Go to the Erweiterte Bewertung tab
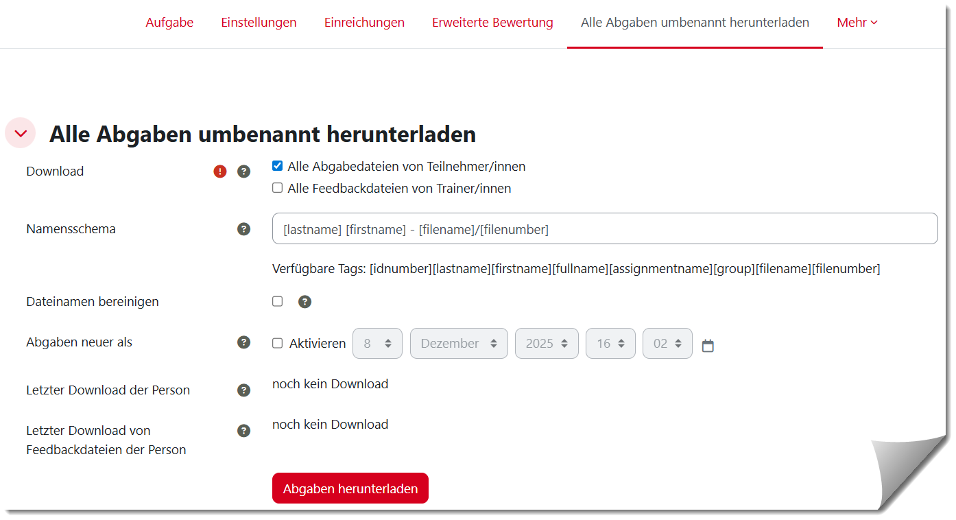Image resolution: width=956 pixels, height=520 pixels. pyautogui.click(x=492, y=23)
